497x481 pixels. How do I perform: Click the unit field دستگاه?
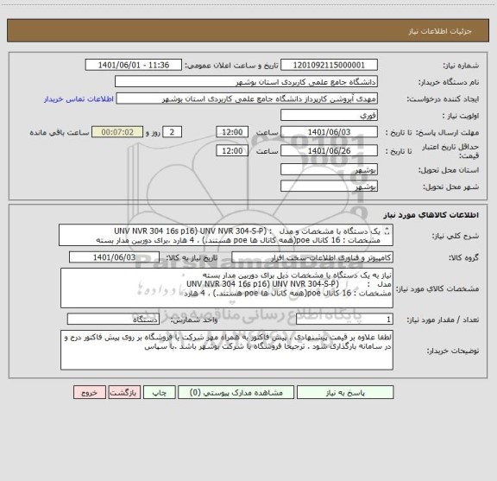tap(113, 320)
